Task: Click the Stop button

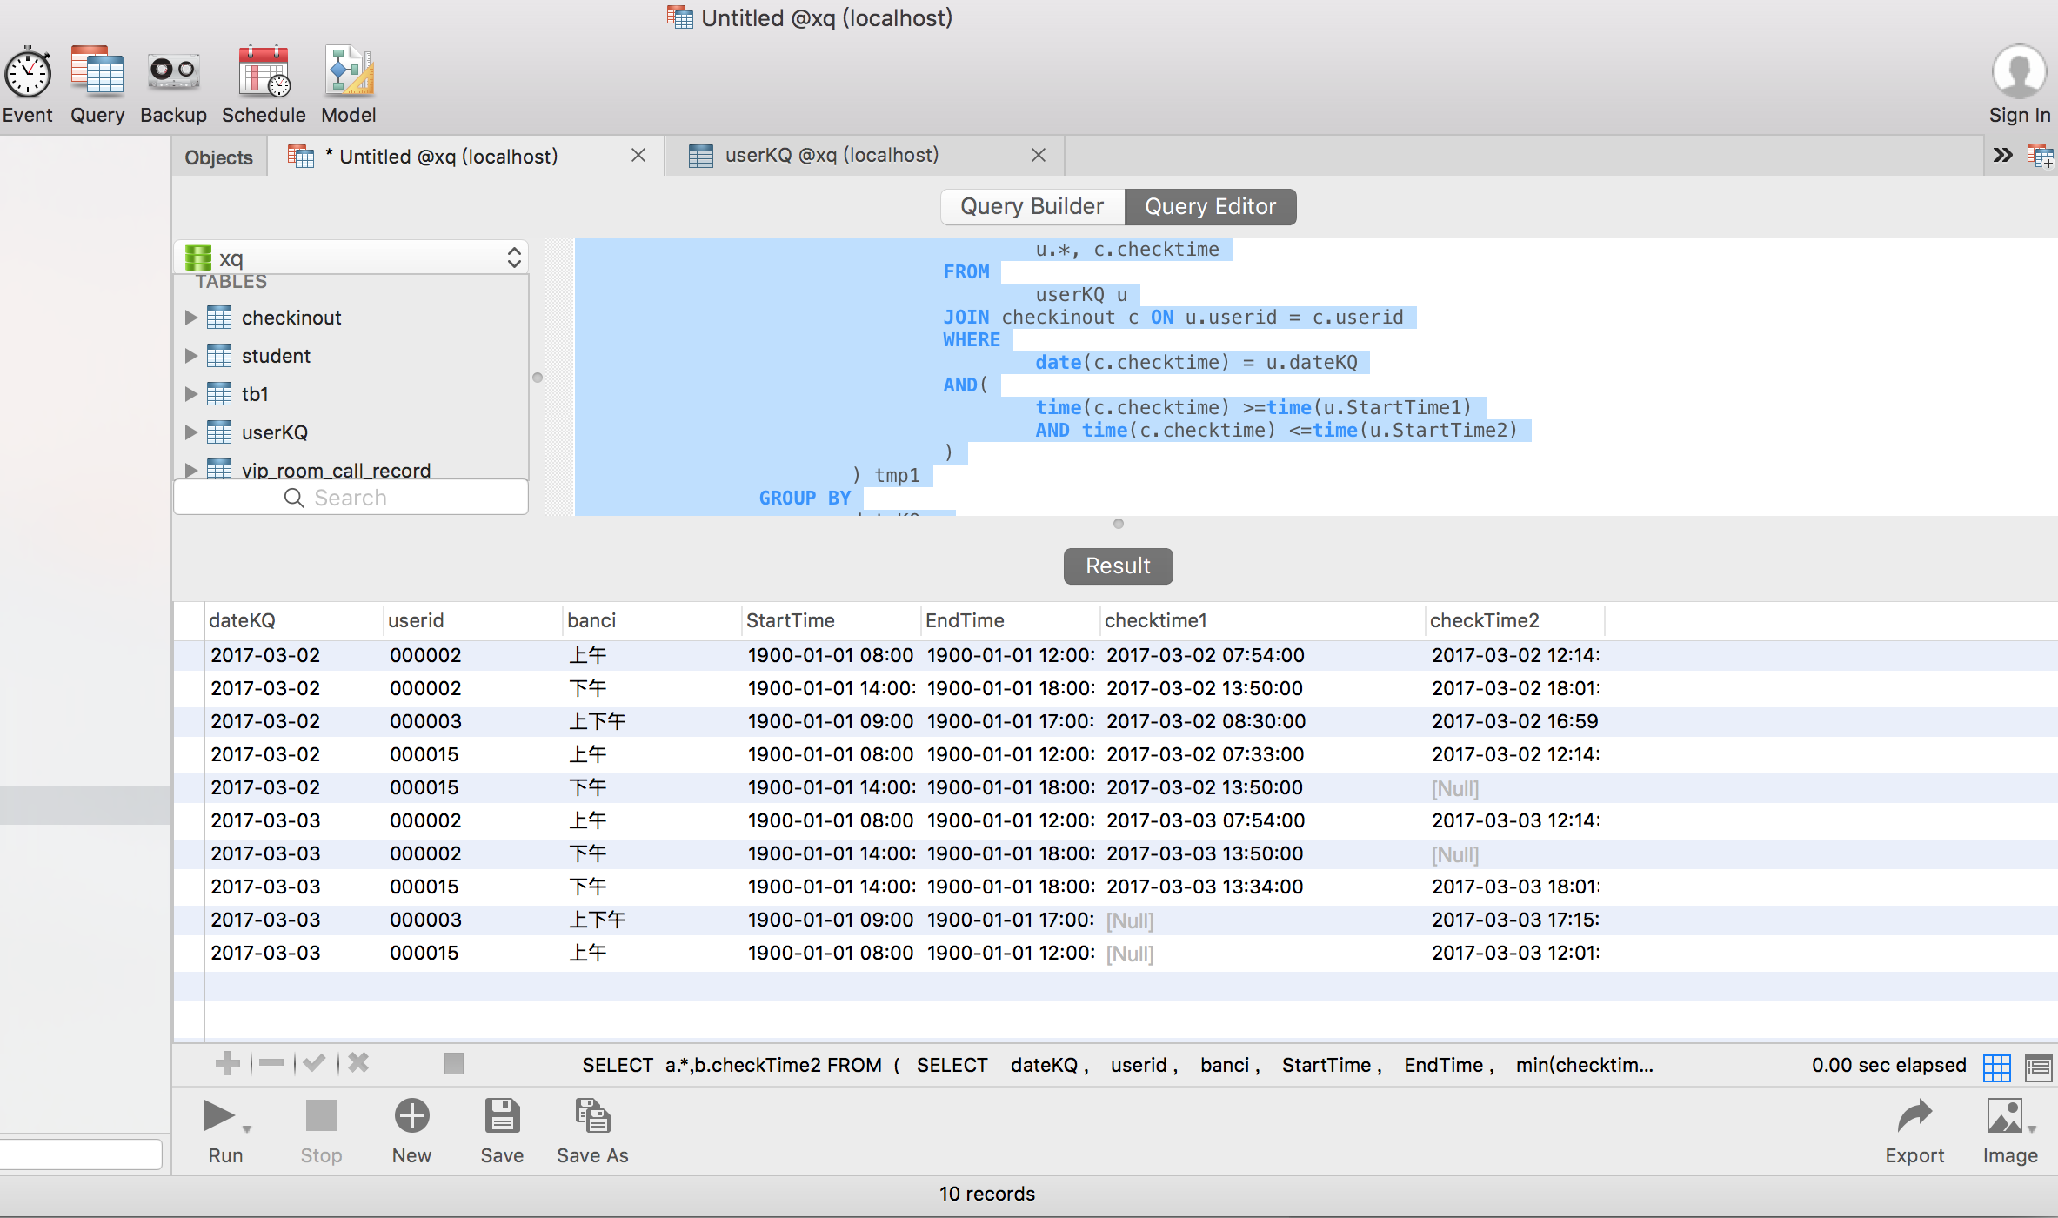Action: coord(321,1115)
